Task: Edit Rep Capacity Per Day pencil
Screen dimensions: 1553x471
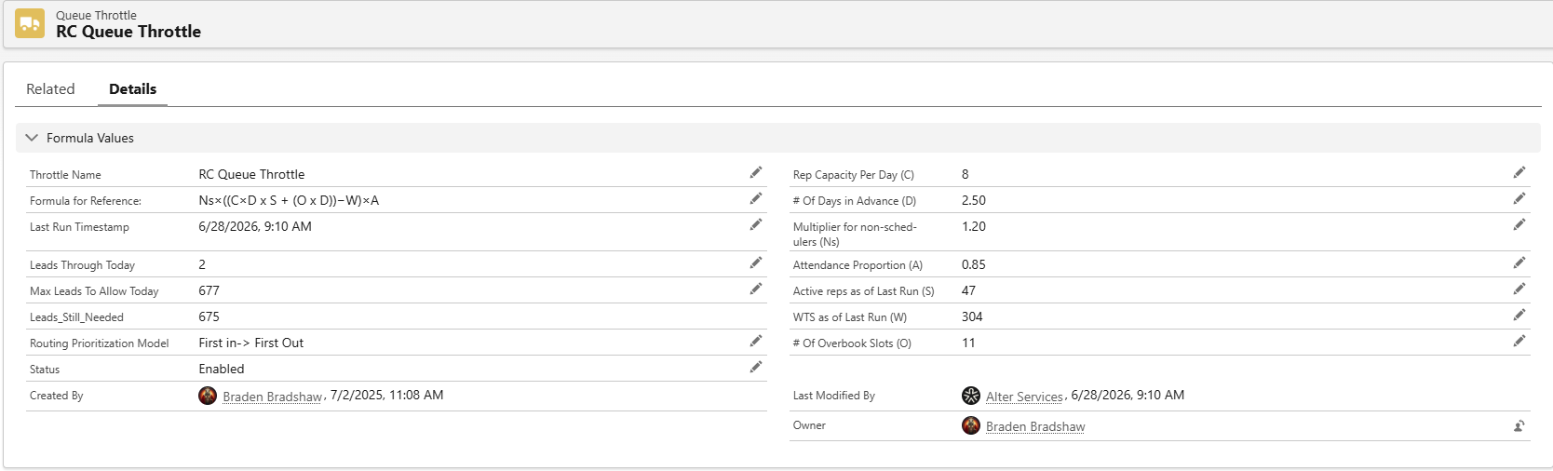Action: pyautogui.click(x=1519, y=172)
